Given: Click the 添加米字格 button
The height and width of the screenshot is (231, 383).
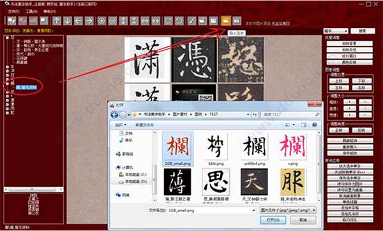Looking at the screenshot, I should 350,208.
